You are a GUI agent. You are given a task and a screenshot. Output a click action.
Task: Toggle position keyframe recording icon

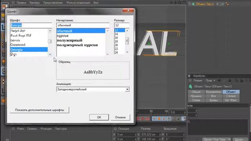[x=154, y=119]
